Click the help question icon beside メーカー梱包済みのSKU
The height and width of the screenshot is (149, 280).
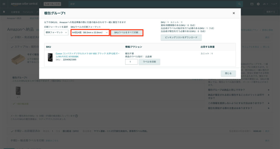click(77, 116)
